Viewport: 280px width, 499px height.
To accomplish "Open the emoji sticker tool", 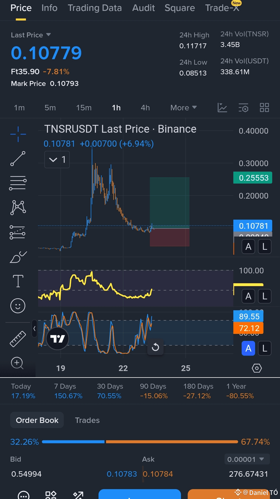I will point(18,306).
